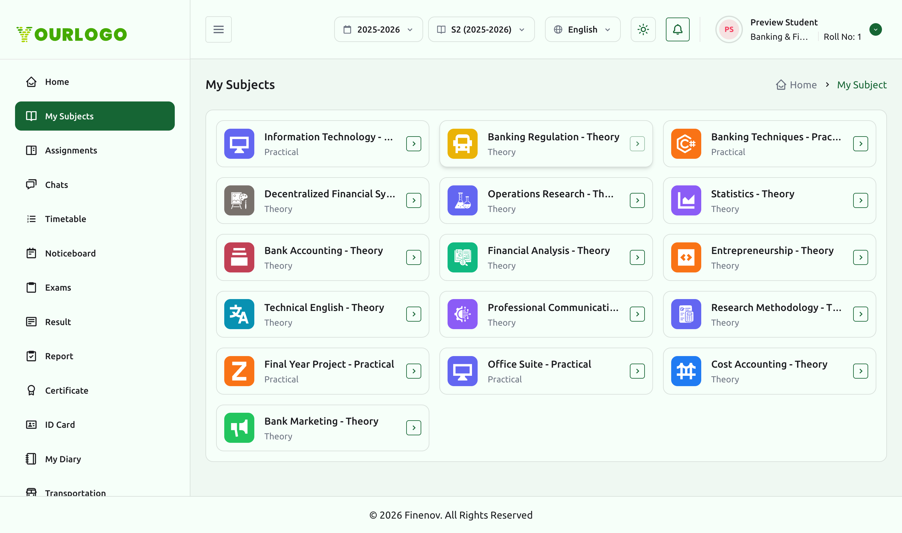Screen dimensions: 902x533
Task: Open Result in the sidebar
Action: (x=95, y=322)
